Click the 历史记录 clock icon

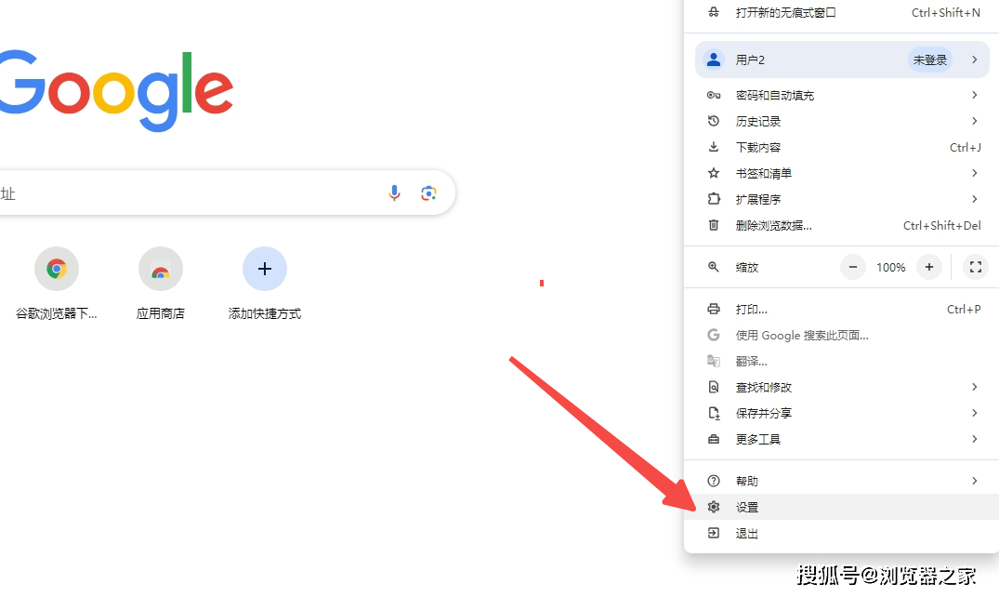coord(714,121)
